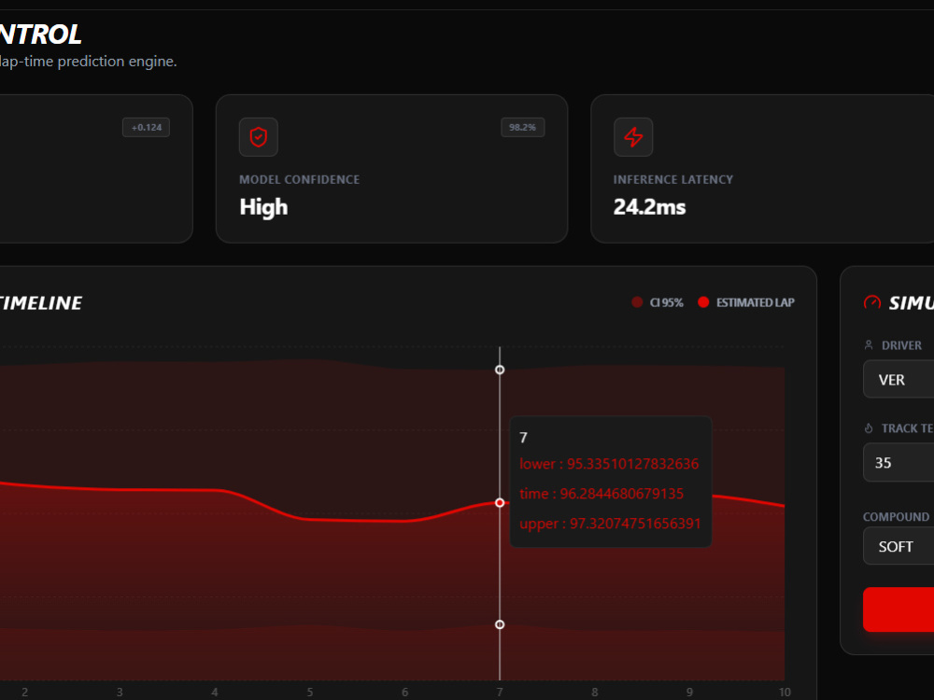The width and height of the screenshot is (934, 700).
Task: Click the red simulate button
Action: 899,609
